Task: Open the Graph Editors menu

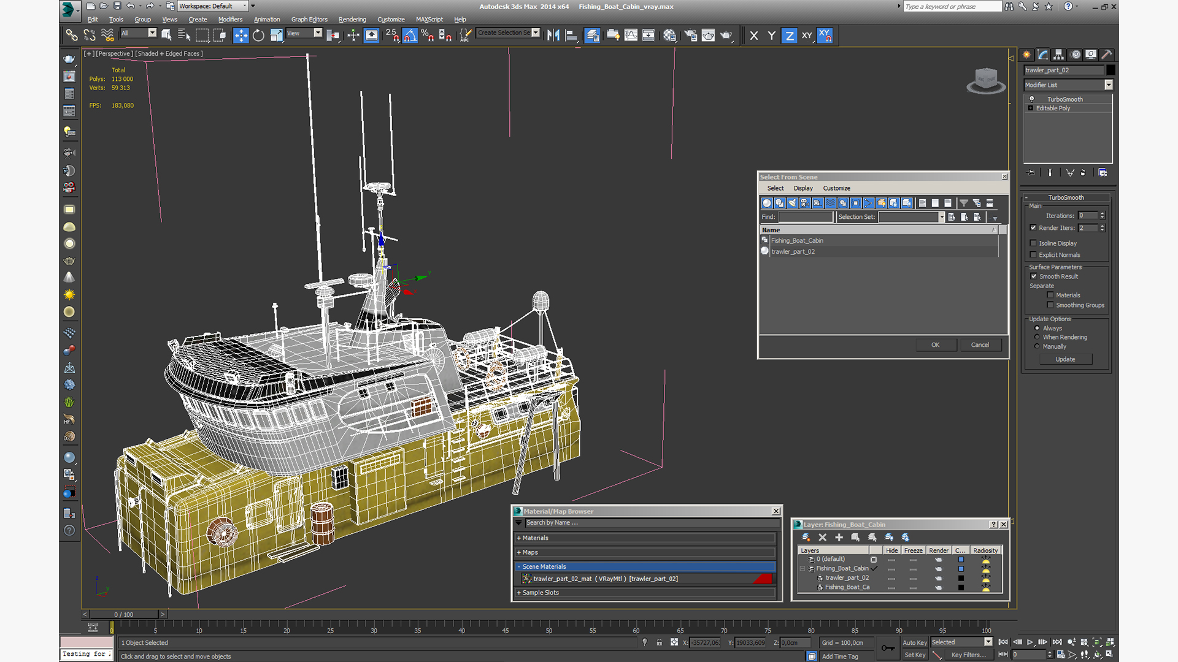Action: pyautogui.click(x=309, y=19)
